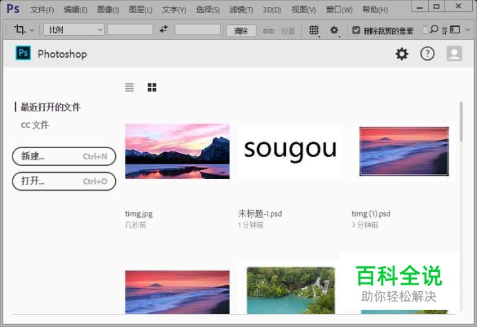477x327 pixels.
Task: Click the search magnifier icon
Action: click(434, 29)
